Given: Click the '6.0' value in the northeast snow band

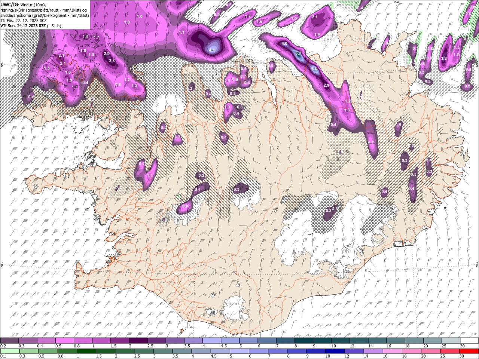Looking at the screenshot, I should point(314,69).
